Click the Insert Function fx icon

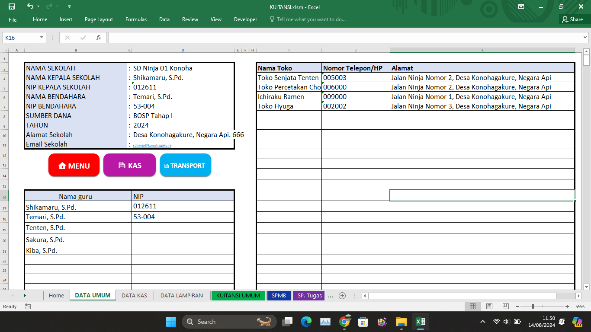click(99, 38)
